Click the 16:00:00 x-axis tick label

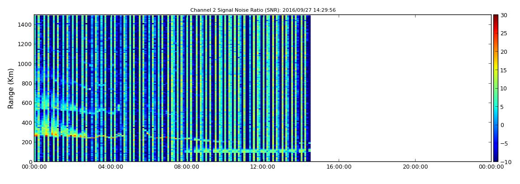pyautogui.click(x=340, y=167)
